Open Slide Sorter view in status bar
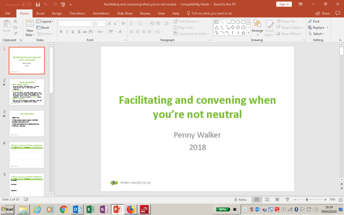The height and width of the screenshot is (215, 344). click(267, 199)
